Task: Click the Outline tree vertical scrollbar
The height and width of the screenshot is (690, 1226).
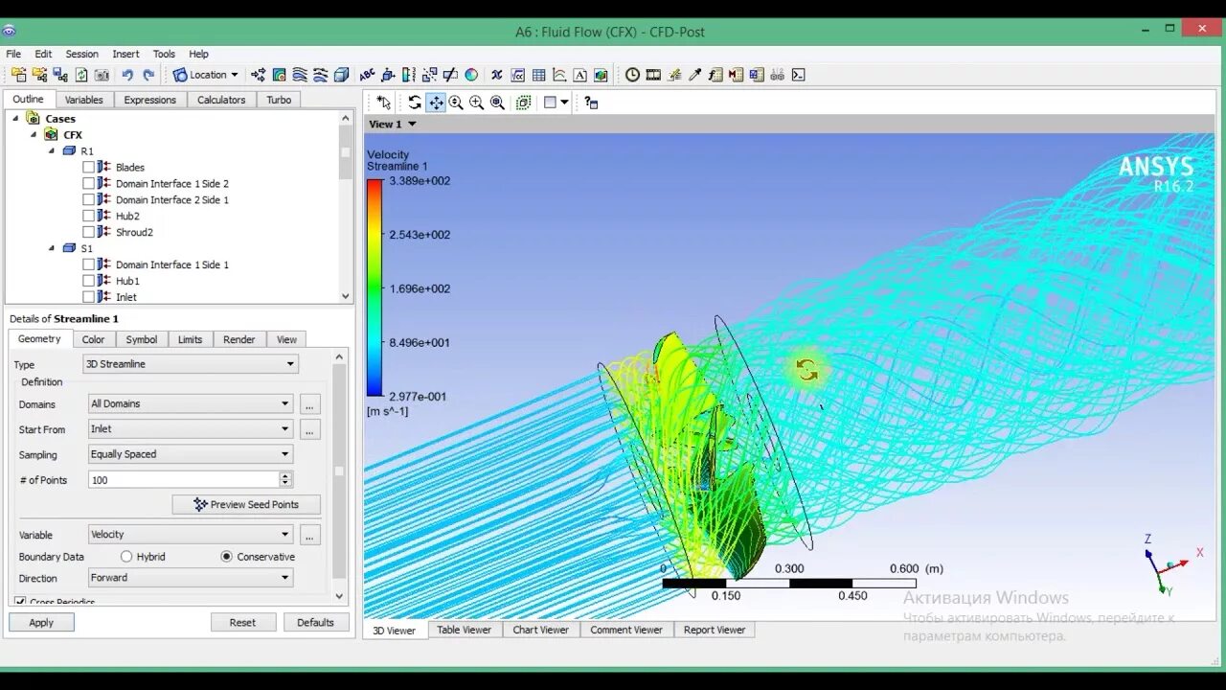Action: coord(346,207)
